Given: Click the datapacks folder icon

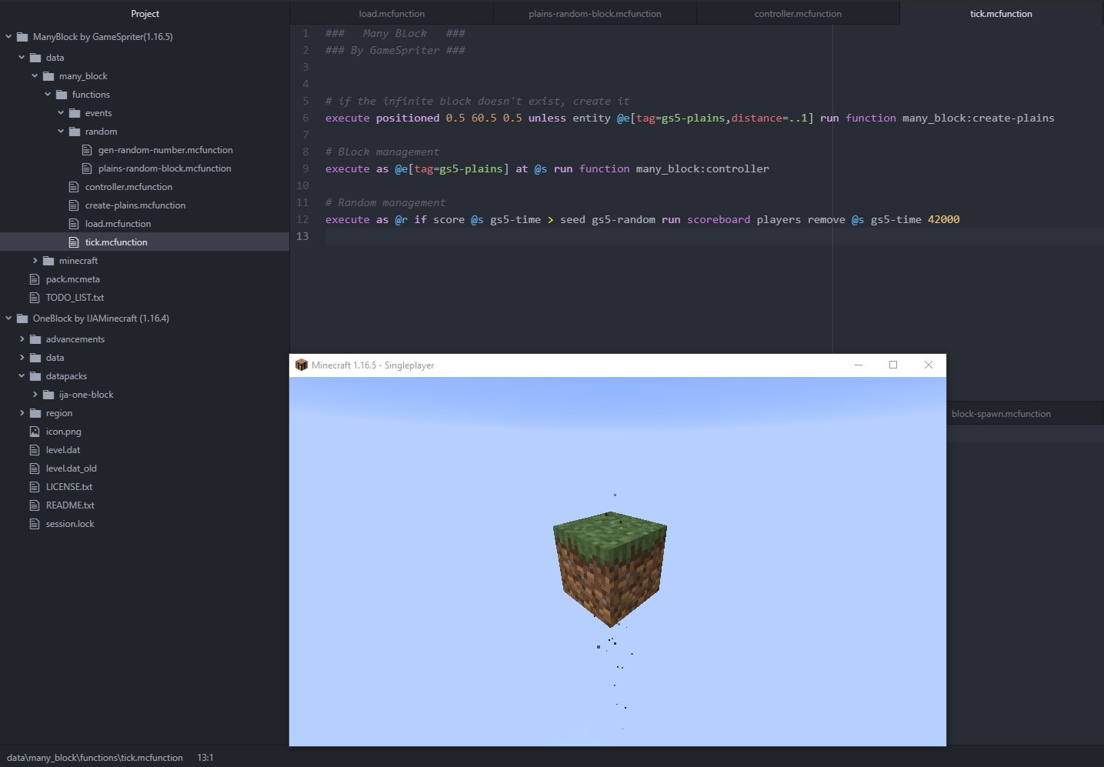Looking at the screenshot, I should coord(35,376).
